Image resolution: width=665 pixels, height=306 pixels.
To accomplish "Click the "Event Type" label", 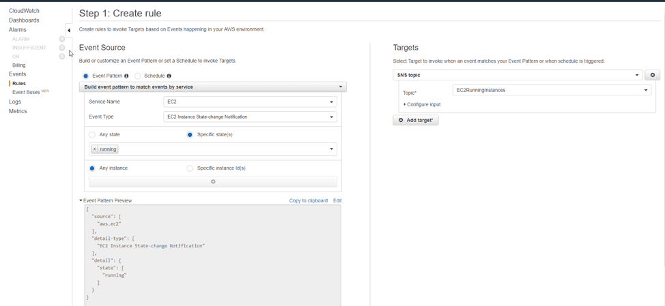I will point(101,117).
